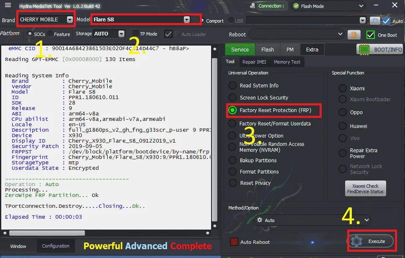
Task: Open the Repair IMEI sub-tab
Action: (x=254, y=62)
